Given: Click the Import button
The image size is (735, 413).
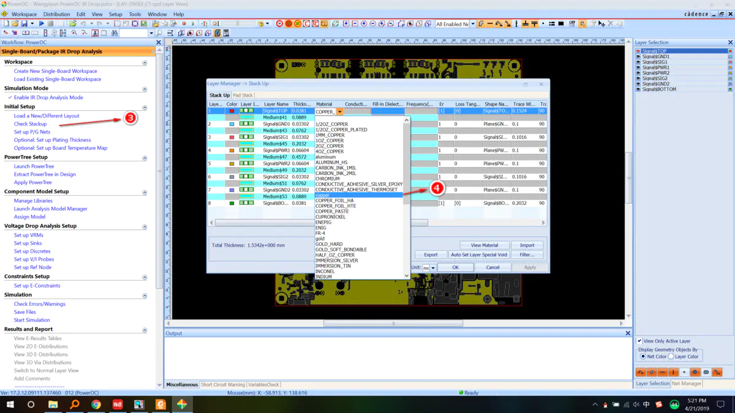Looking at the screenshot, I should (x=527, y=245).
